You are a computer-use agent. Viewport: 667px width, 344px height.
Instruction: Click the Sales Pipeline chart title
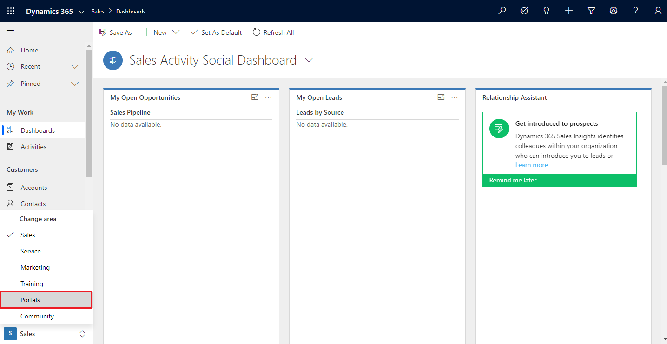pyautogui.click(x=130, y=112)
